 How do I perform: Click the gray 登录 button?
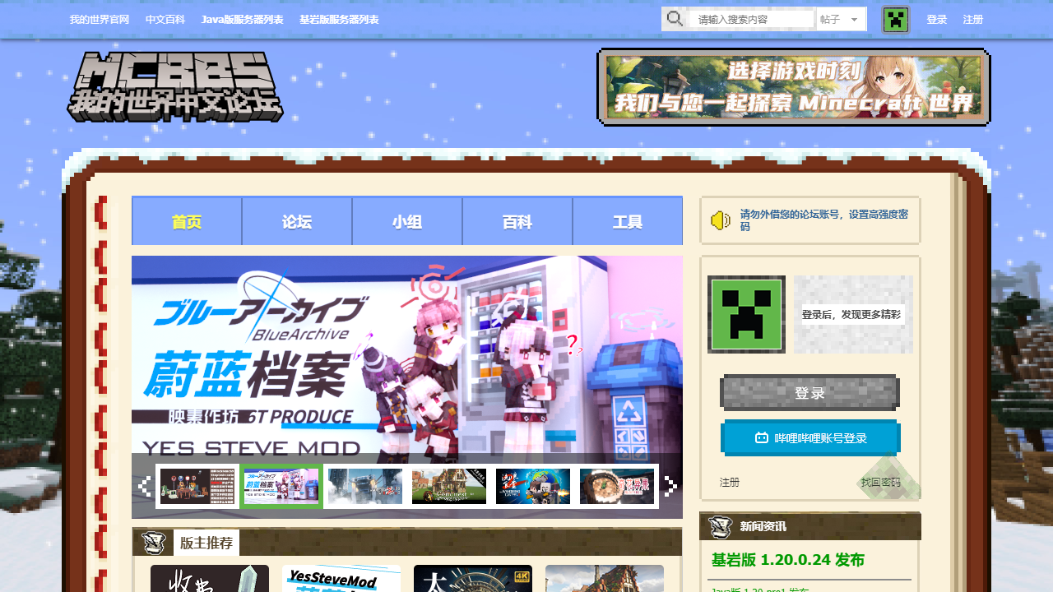point(809,393)
